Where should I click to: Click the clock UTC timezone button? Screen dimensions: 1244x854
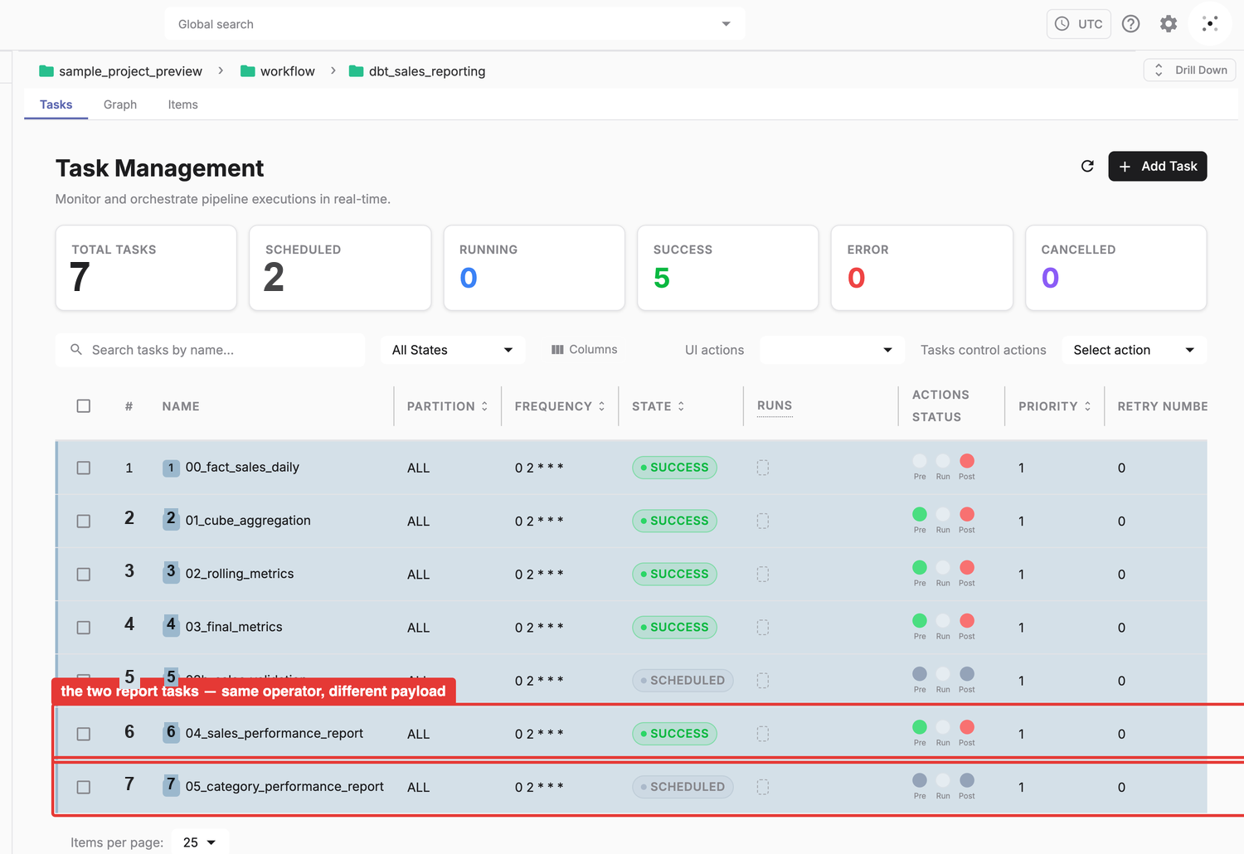click(x=1078, y=24)
